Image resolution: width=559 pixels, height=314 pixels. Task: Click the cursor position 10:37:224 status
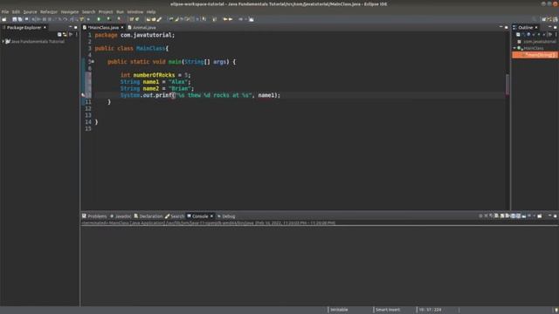[x=430, y=310]
